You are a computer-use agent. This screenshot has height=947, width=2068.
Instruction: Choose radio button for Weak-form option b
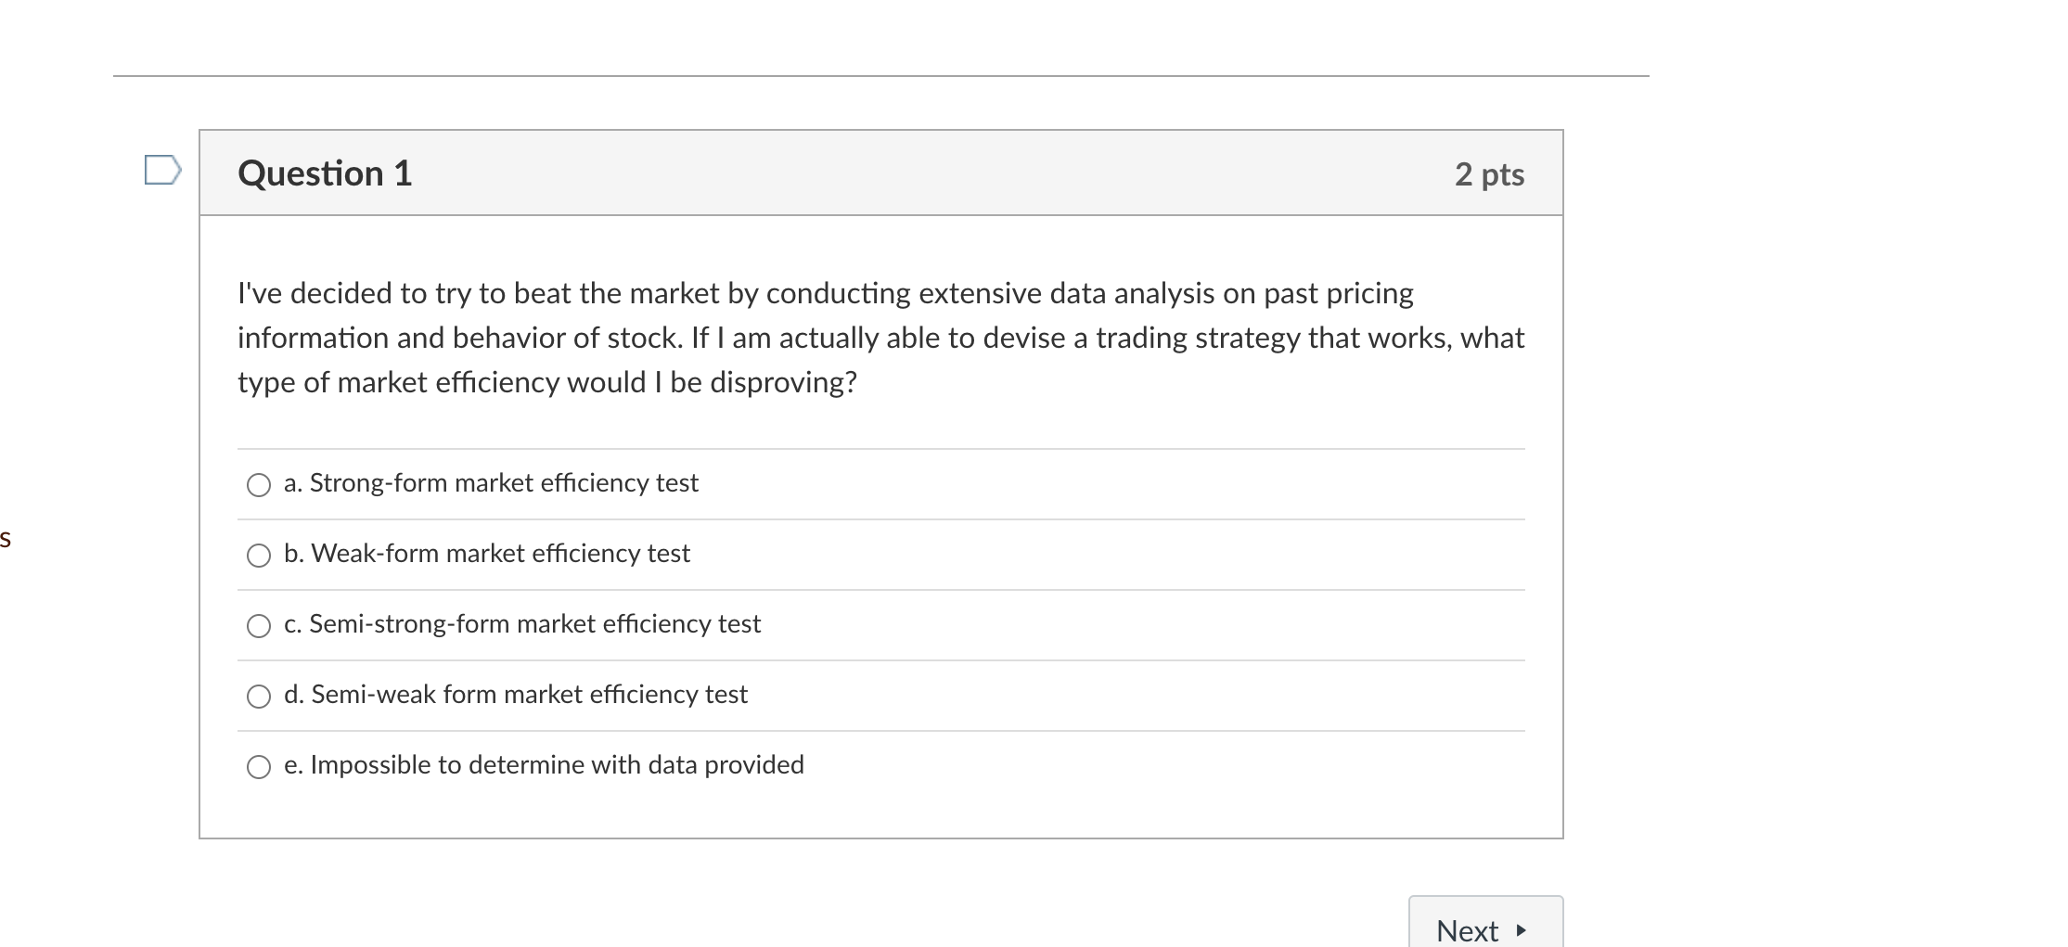pos(259,556)
